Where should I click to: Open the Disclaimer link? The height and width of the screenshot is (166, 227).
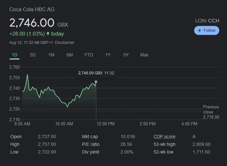pos(65,43)
